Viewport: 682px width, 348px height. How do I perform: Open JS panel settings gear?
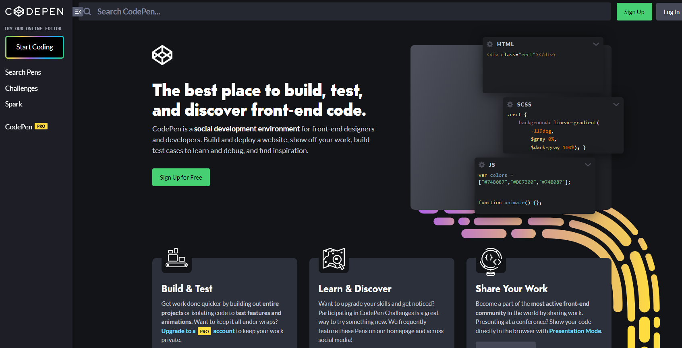(482, 165)
